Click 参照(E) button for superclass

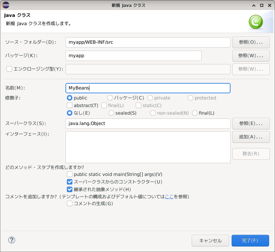coord(251,124)
